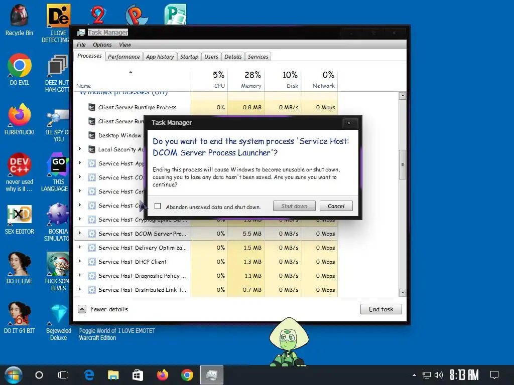Click the network tray icon
This screenshot has width=514, height=385.
click(427, 375)
